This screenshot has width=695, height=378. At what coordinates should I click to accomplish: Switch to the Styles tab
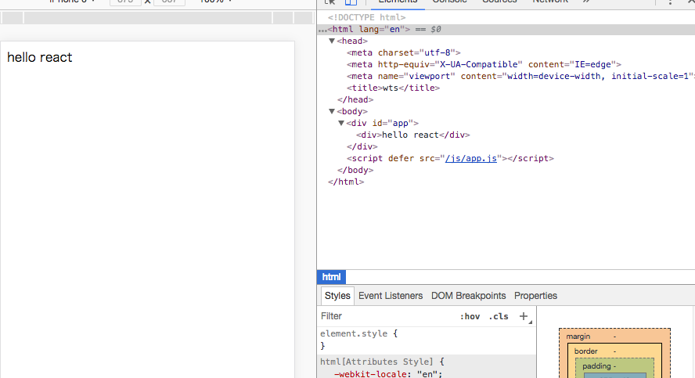tap(337, 296)
